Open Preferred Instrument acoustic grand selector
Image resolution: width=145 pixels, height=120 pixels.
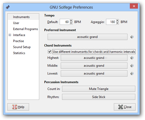[x=87, y=37]
